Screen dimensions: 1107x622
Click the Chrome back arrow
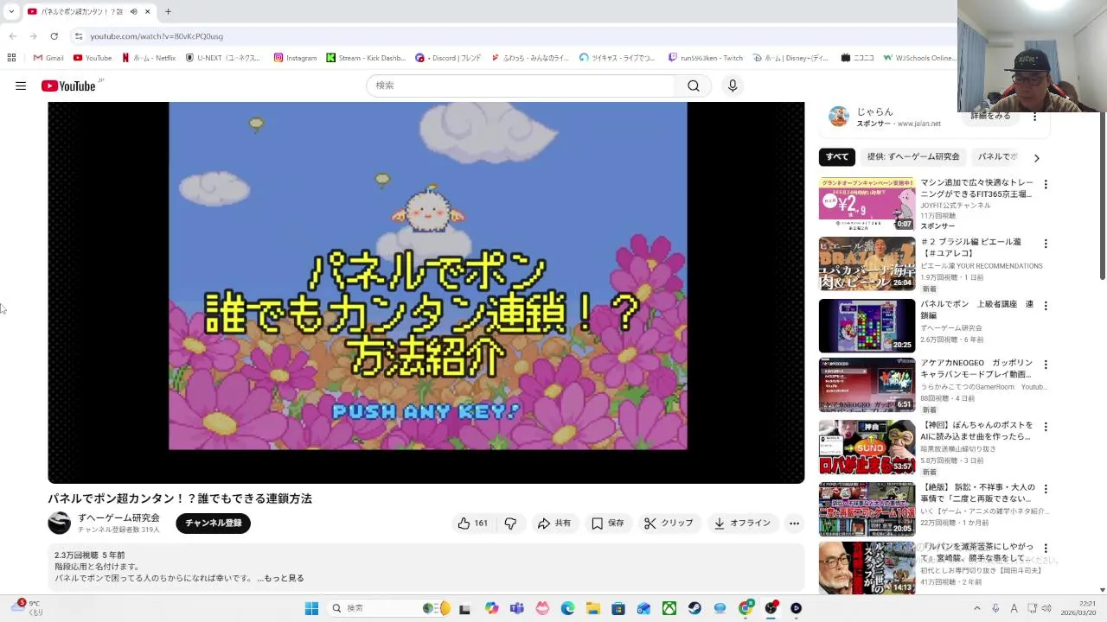(x=12, y=36)
